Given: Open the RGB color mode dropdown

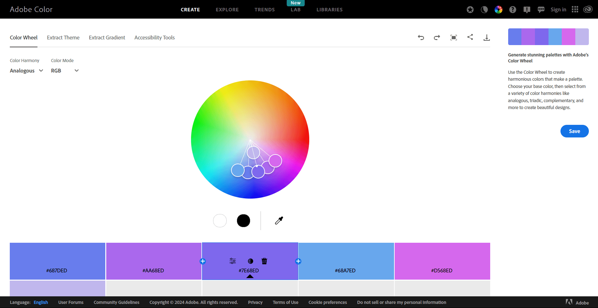Looking at the screenshot, I should [x=65, y=71].
